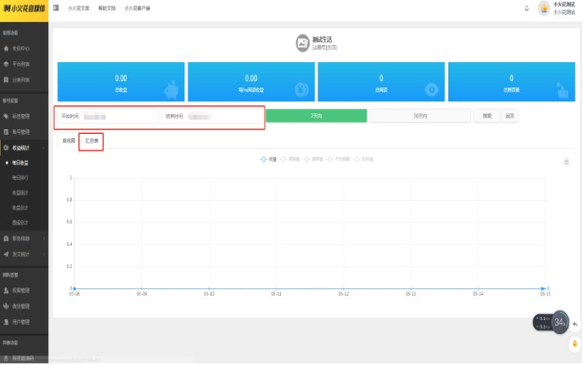Open 用户管理 user icon in sidebar
Image resolution: width=583 pixels, height=365 pixels.
(x=6, y=322)
